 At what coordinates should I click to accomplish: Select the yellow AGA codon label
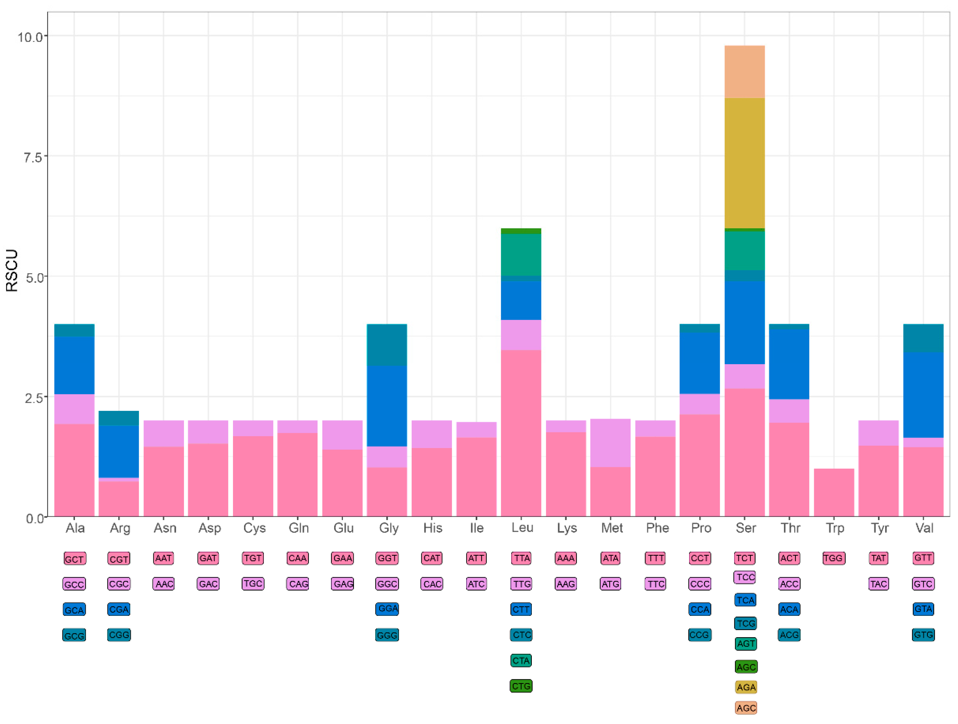[746, 687]
